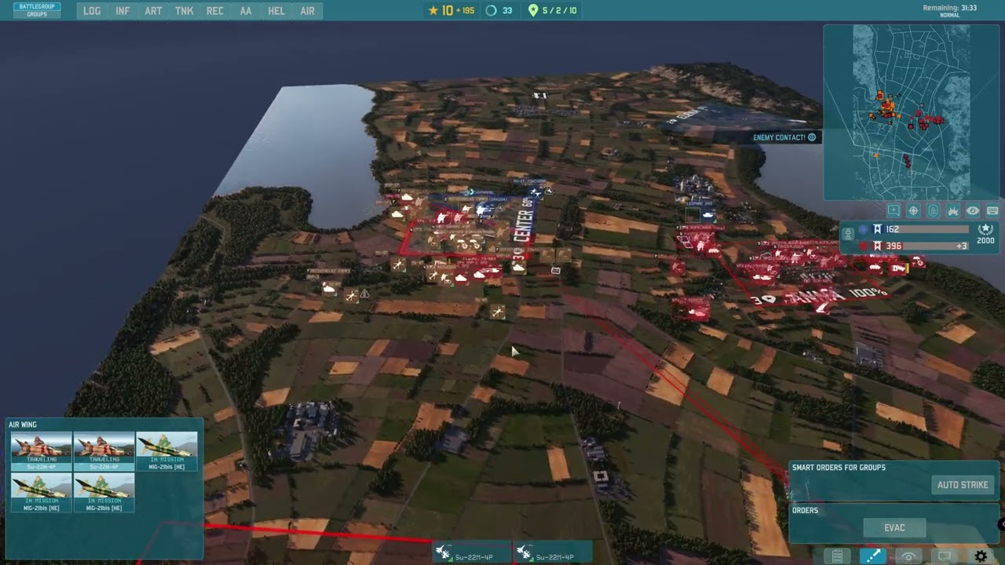Open the settings gear icon
The width and height of the screenshot is (1005, 565).
click(981, 556)
